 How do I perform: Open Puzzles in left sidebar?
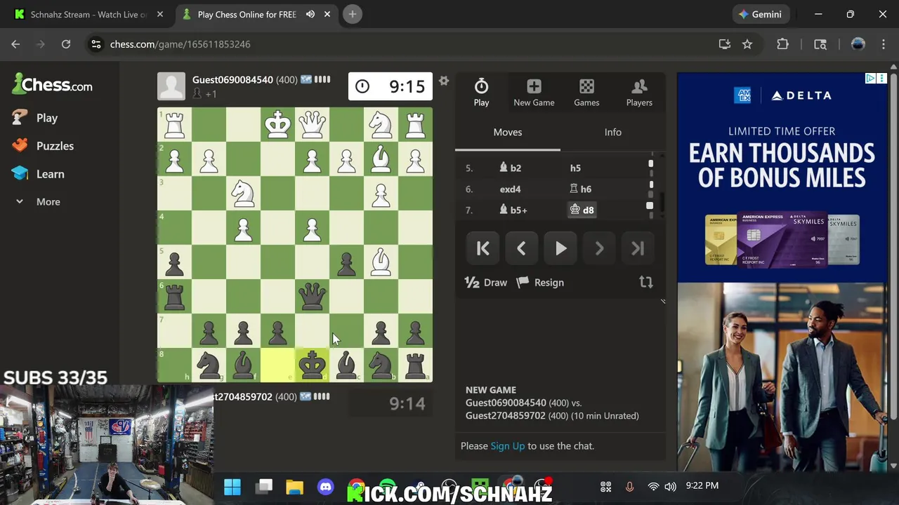coord(44,146)
